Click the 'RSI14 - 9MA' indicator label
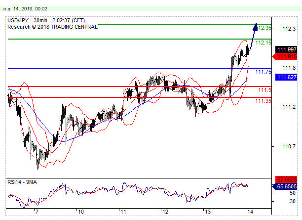This screenshot has width=302, height=220. [x=22, y=182]
